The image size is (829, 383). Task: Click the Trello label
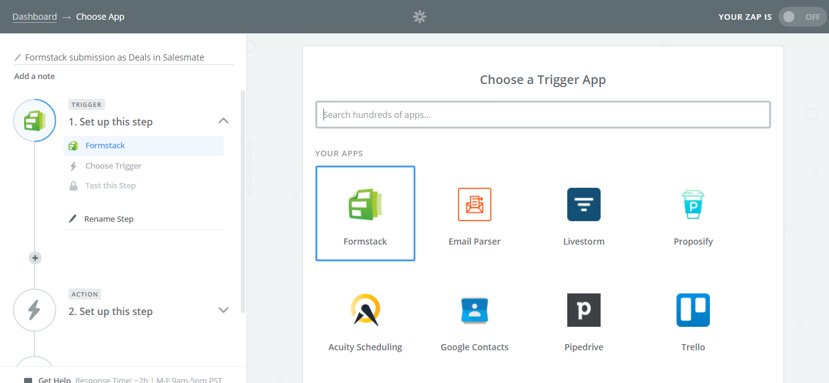[693, 347]
